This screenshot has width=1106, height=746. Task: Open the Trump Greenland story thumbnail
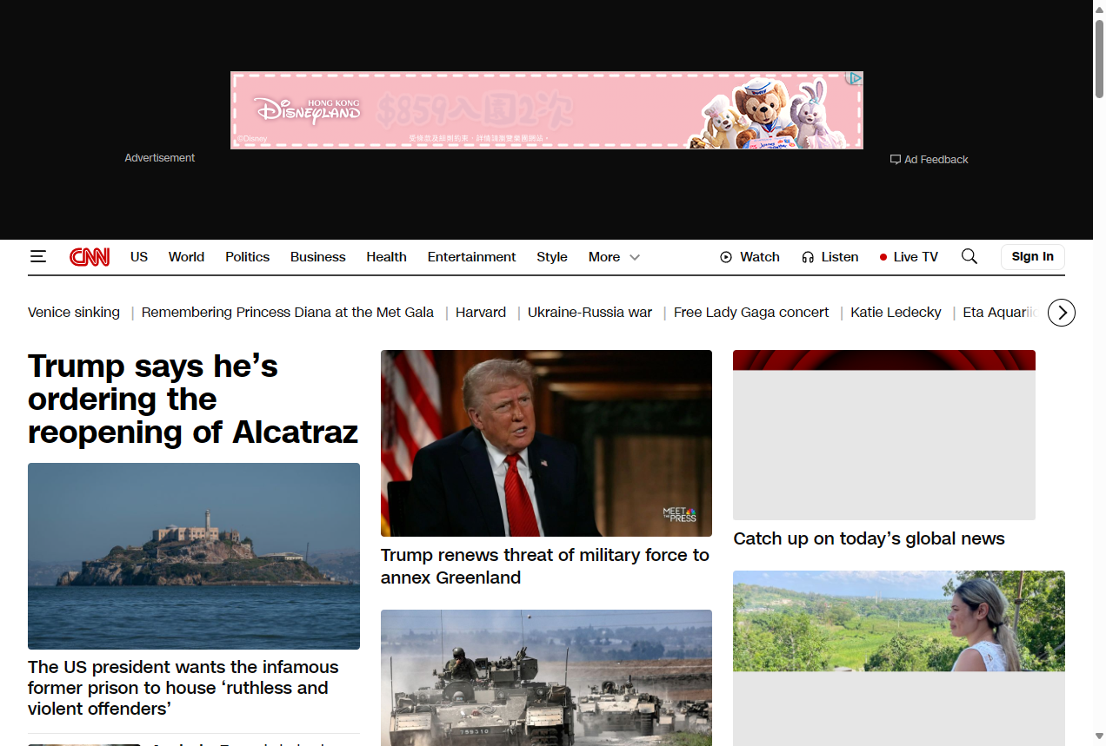click(x=546, y=443)
